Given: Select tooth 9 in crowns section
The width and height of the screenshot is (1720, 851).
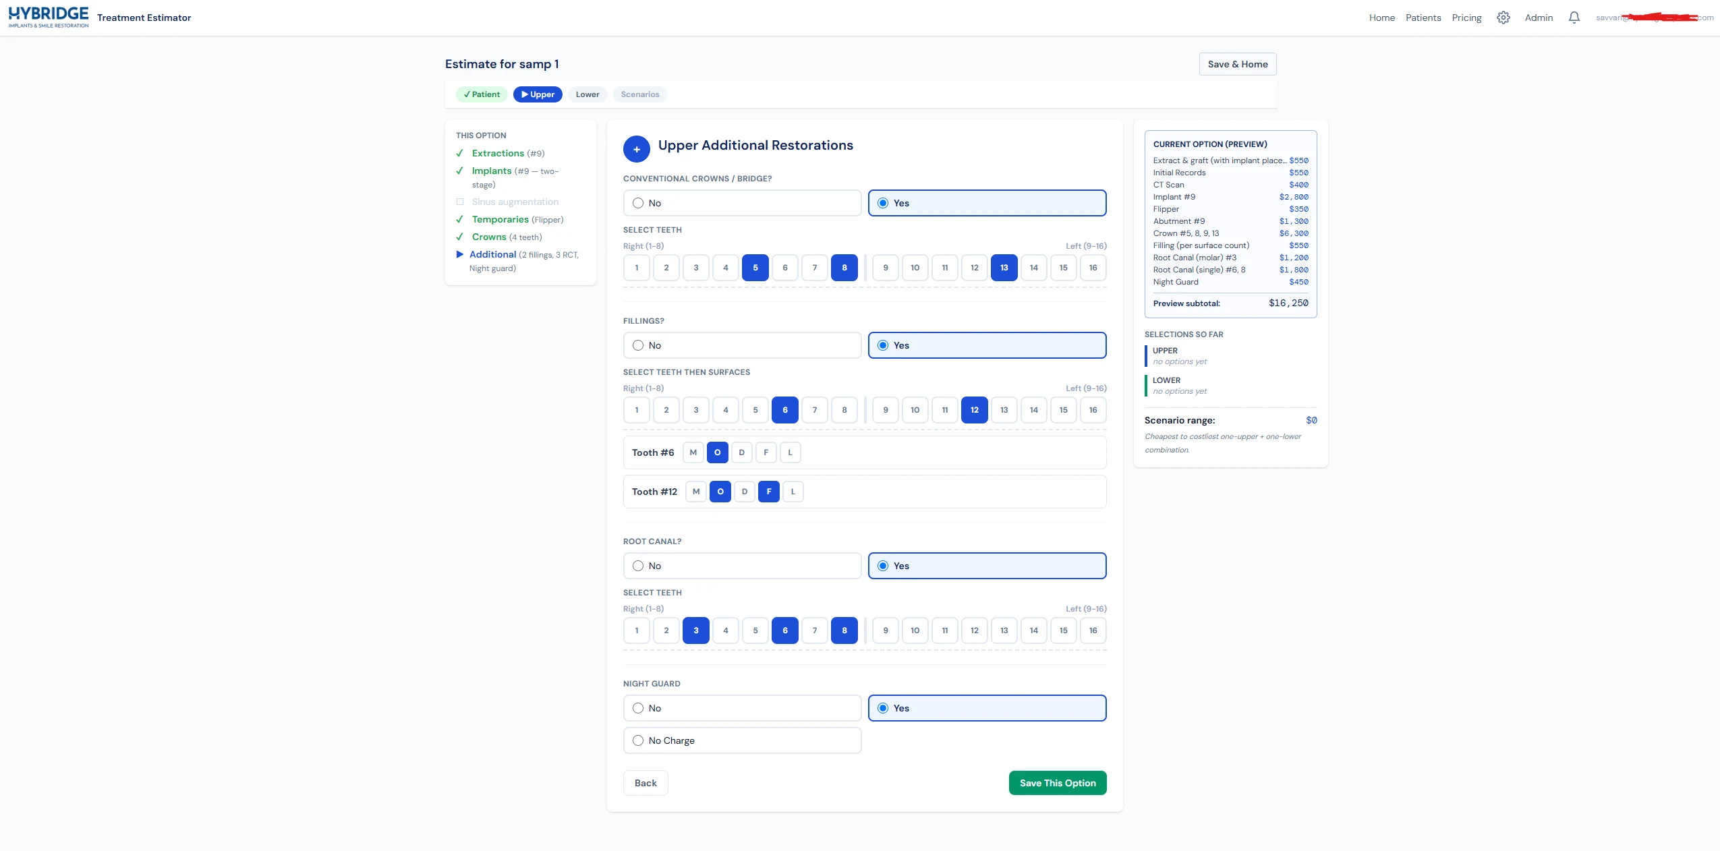Looking at the screenshot, I should [886, 268].
